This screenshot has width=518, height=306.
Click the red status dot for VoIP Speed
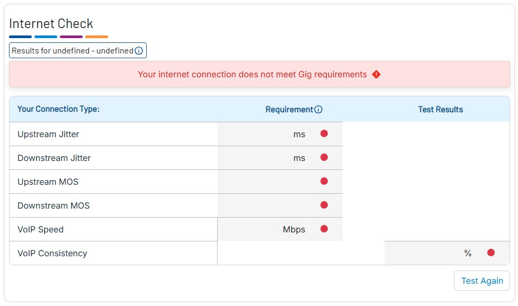(324, 229)
